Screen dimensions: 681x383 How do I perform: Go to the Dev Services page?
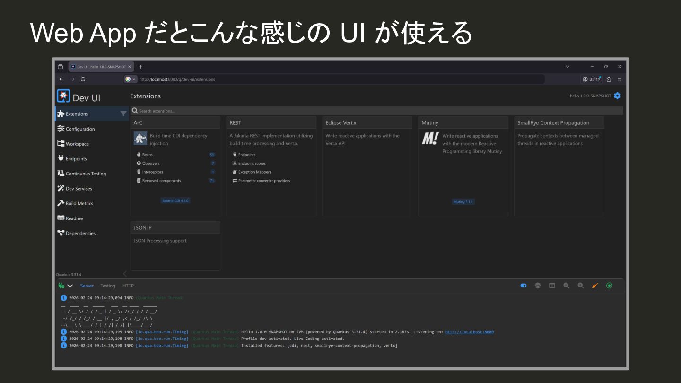pyautogui.click(x=79, y=189)
